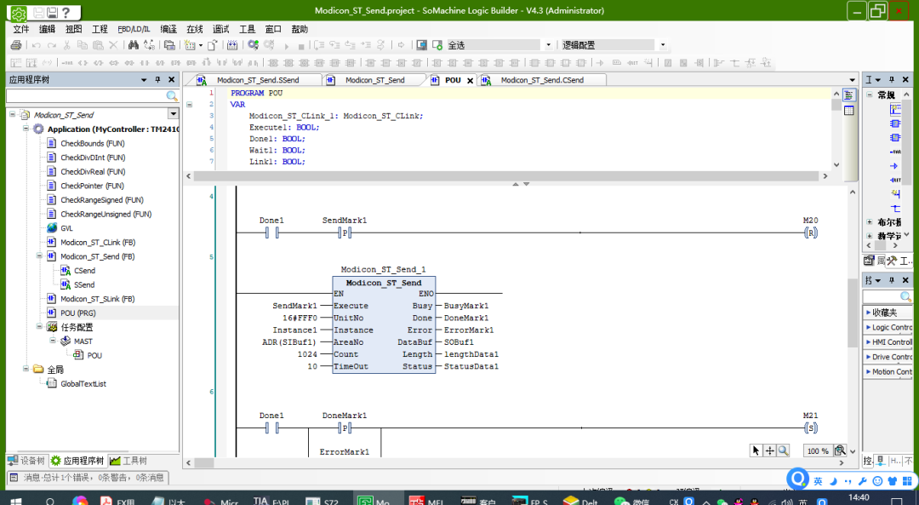Collapse the Application (MyController) node
Viewport: 919px width, 505px height.
coord(26,129)
